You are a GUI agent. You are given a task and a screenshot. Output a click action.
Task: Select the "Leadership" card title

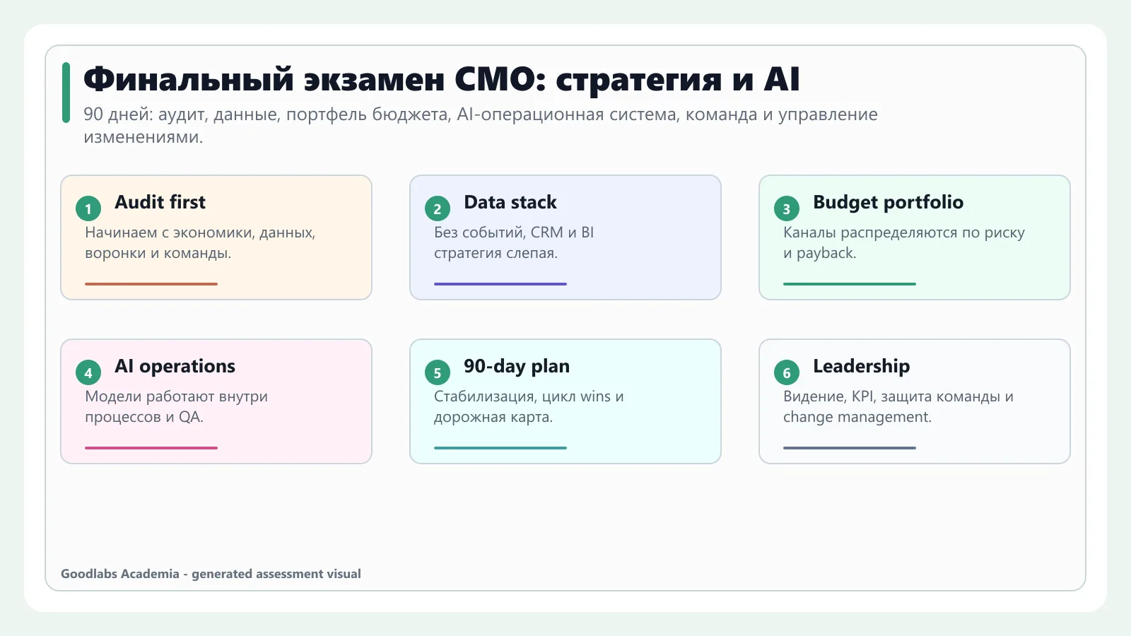point(861,366)
